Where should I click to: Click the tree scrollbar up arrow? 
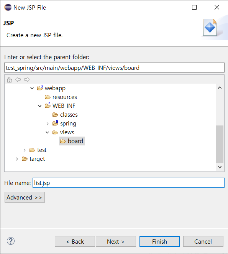pos(220,88)
